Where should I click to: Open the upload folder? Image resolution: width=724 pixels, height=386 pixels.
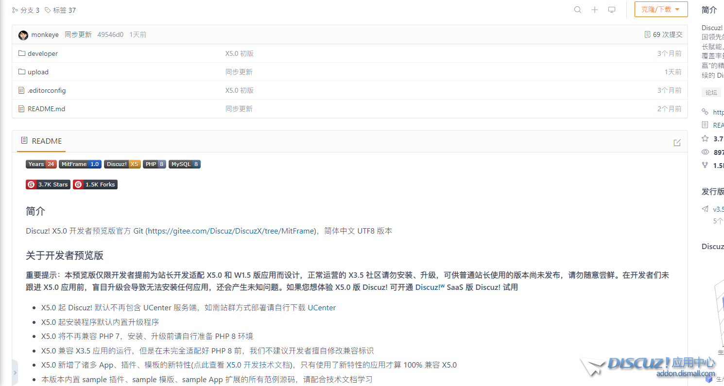click(x=38, y=72)
